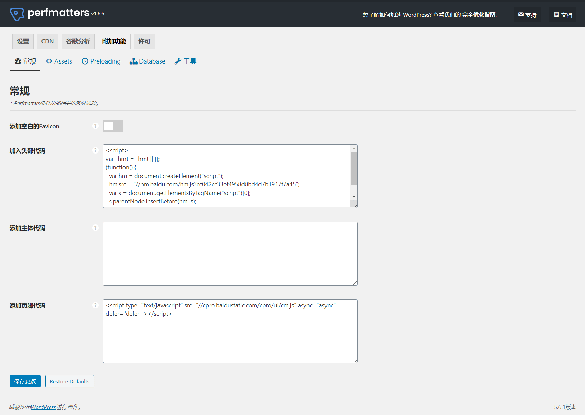Open help tooltip for 添加页脚代码
This screenshot has width=585, height=415.
pos(95,305)
